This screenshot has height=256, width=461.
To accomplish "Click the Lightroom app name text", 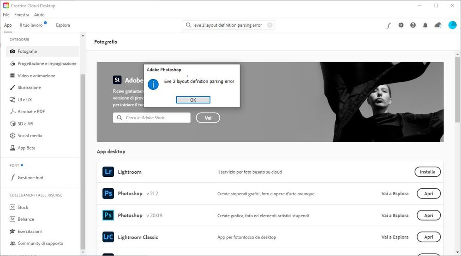I will (x=130, y=172).
